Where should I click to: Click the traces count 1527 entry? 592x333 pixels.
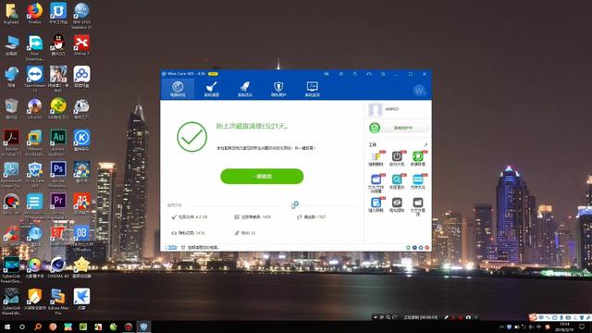312,217
